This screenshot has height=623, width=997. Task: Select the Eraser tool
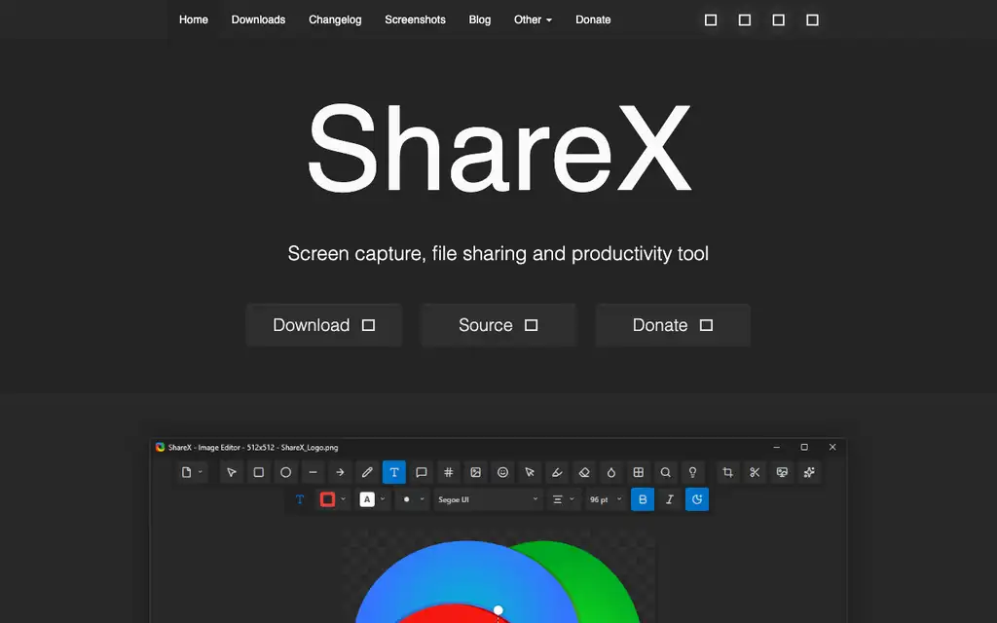click(x=584, y=472)
